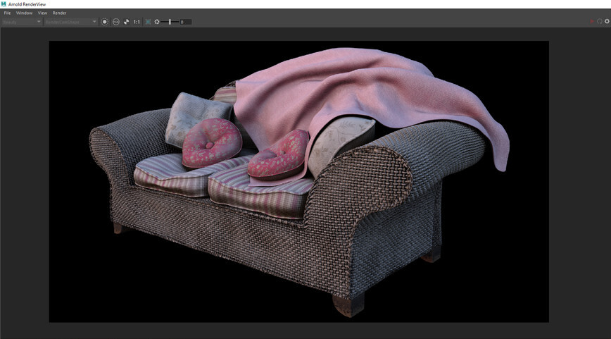This screenshot has width=611, height=339.
Task: Click the exposure value field showing 0
Action: pos(186,22)
